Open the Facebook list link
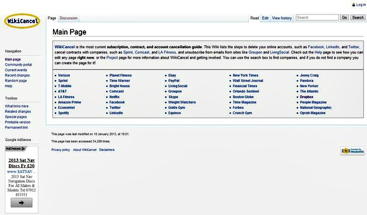The width and height of the screenshot is (367, 215). point(117,102)
